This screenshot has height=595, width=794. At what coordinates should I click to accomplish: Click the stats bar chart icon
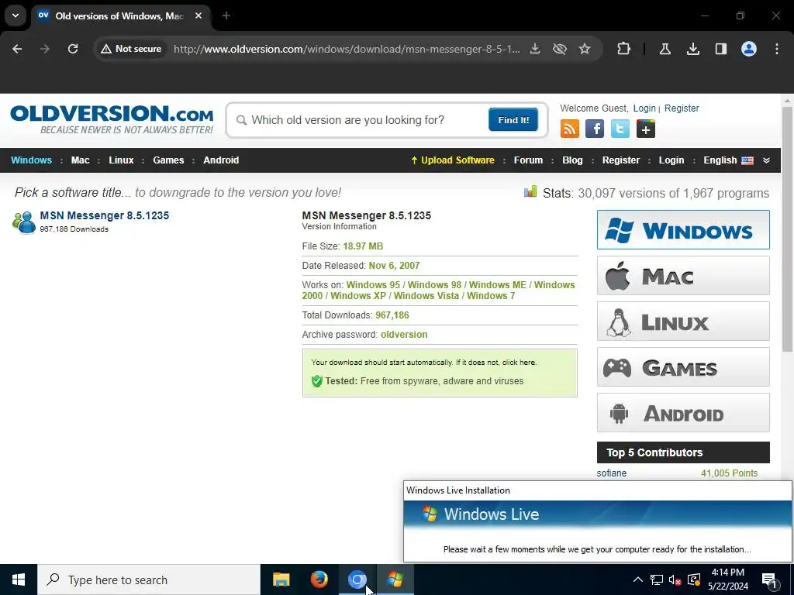coord(530,191)
